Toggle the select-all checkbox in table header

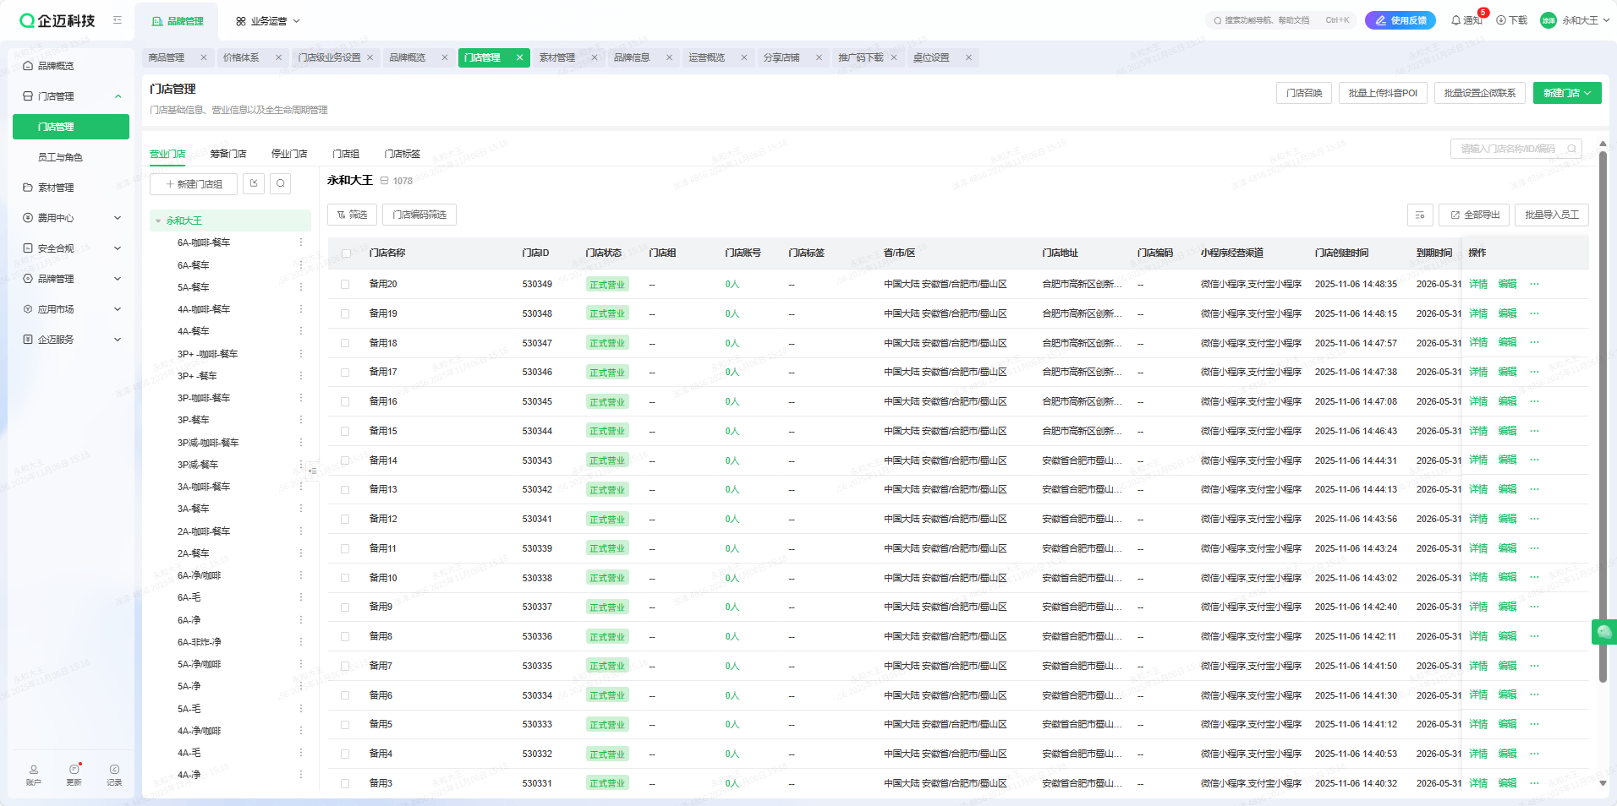pyautogui.click(x=346, y=253)
